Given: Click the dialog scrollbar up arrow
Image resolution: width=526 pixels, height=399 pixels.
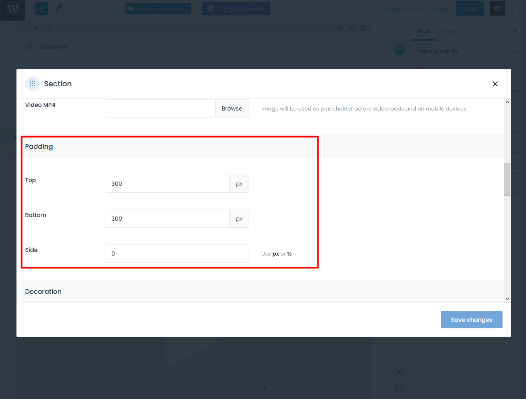Looking at the screenshot, I should [x=507, y=102].
